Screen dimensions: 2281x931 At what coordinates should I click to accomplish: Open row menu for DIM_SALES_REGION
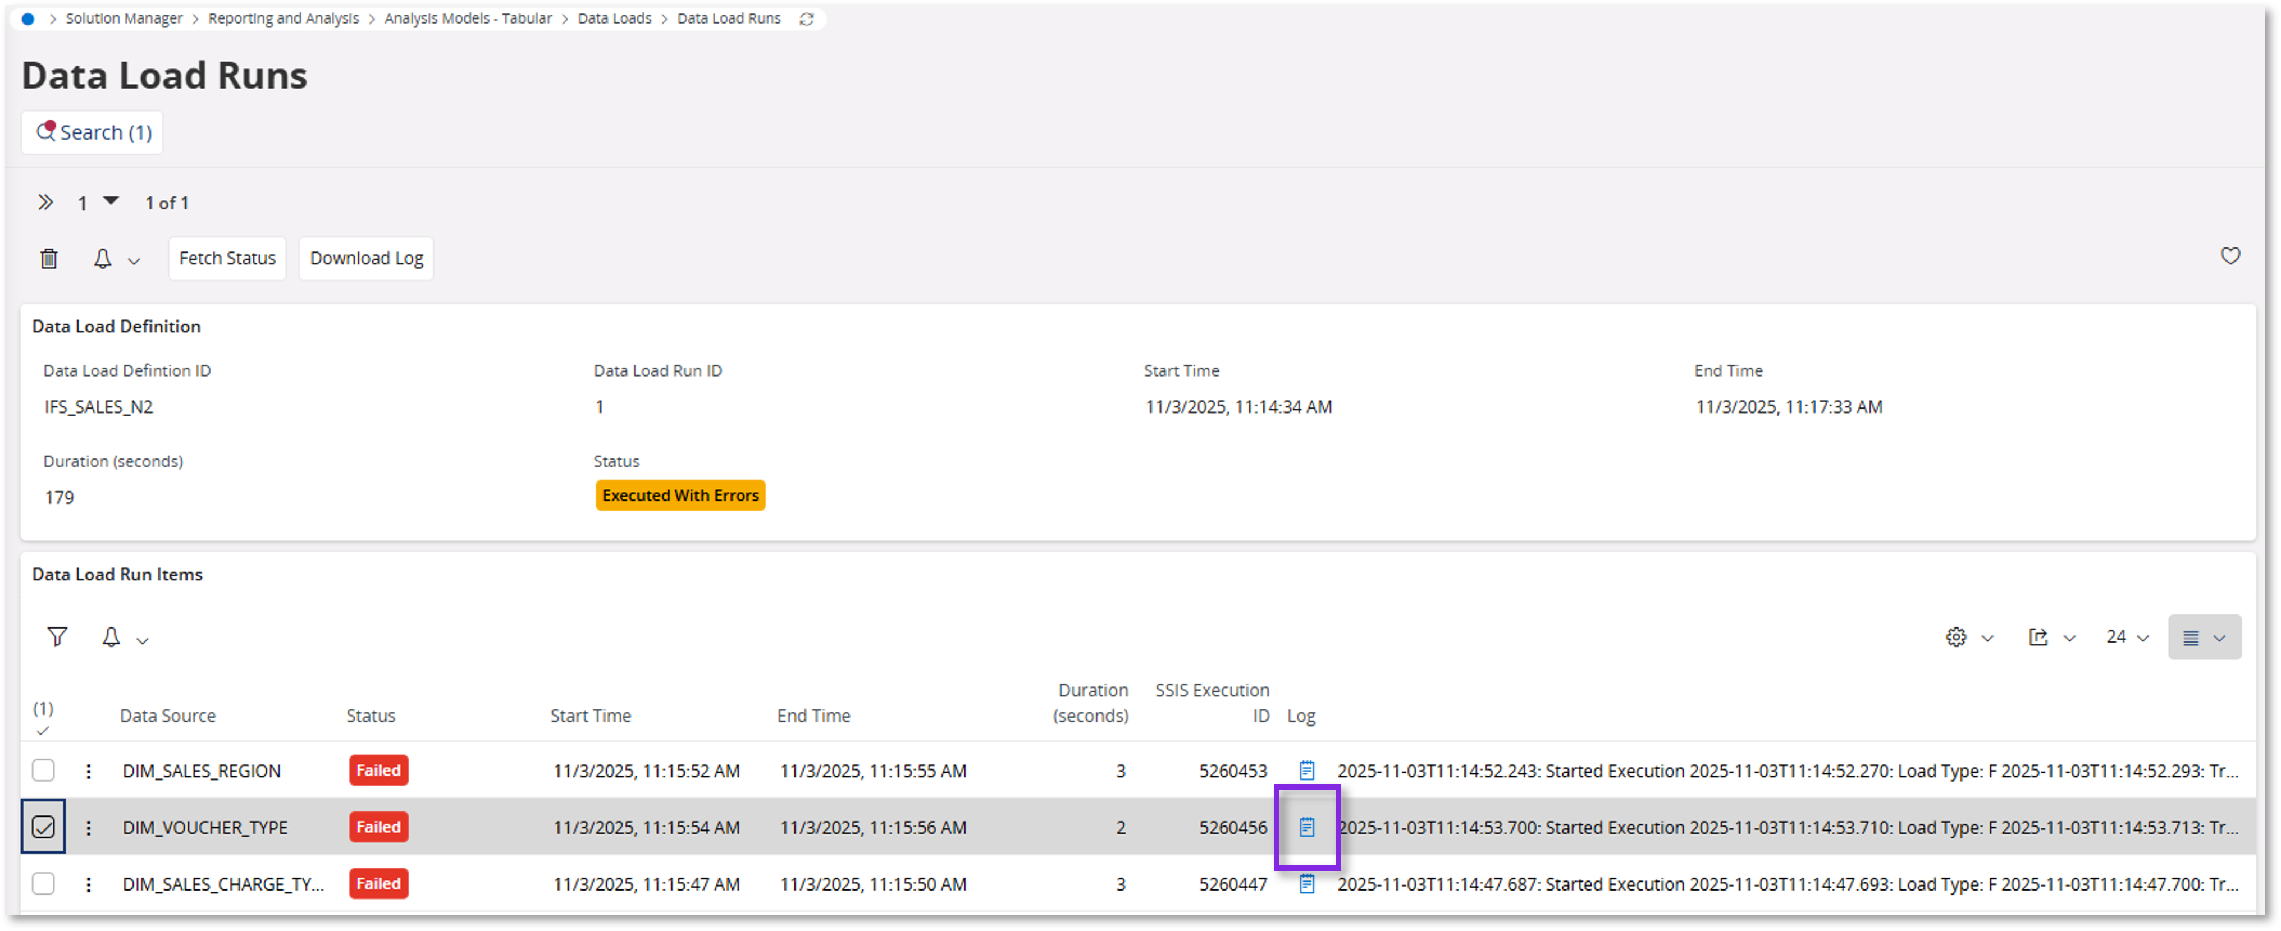89,772
